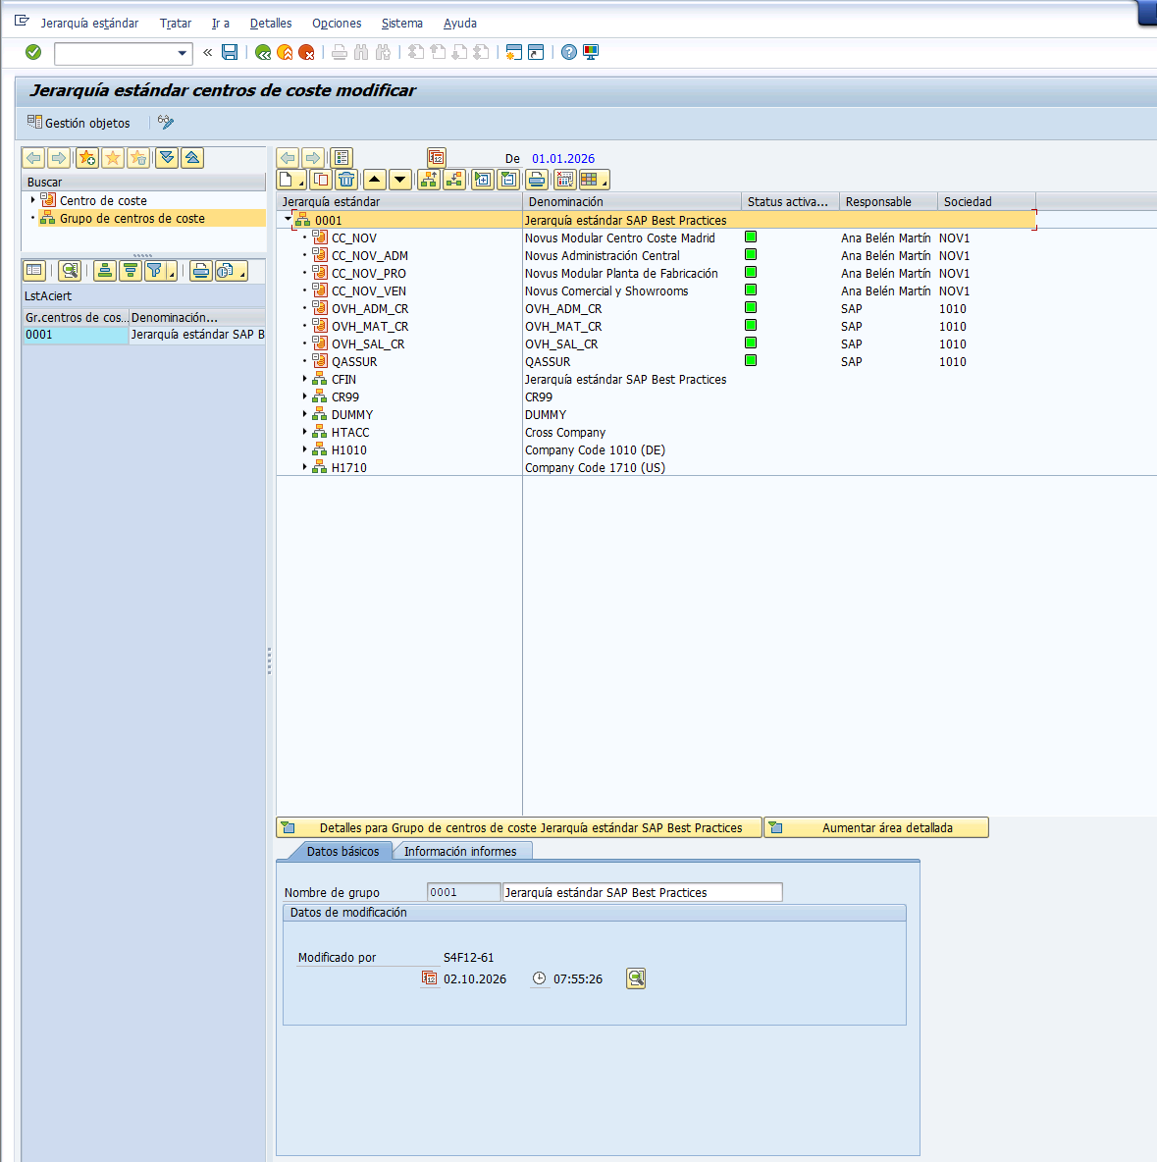Switch to Información informes tab
The height and width of the screenshot is (1162, 1157).
tap(460, 852)
